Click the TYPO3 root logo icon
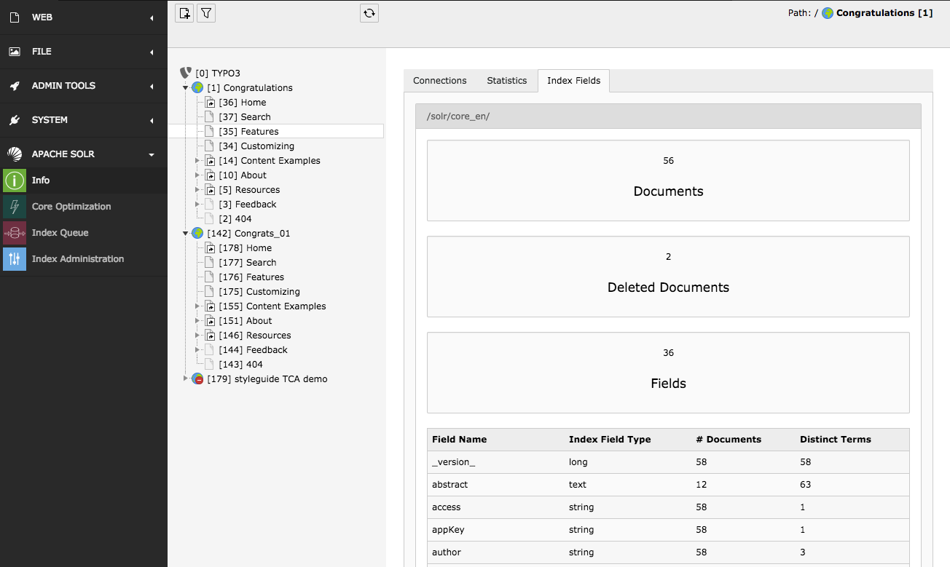 coord(186,74)
